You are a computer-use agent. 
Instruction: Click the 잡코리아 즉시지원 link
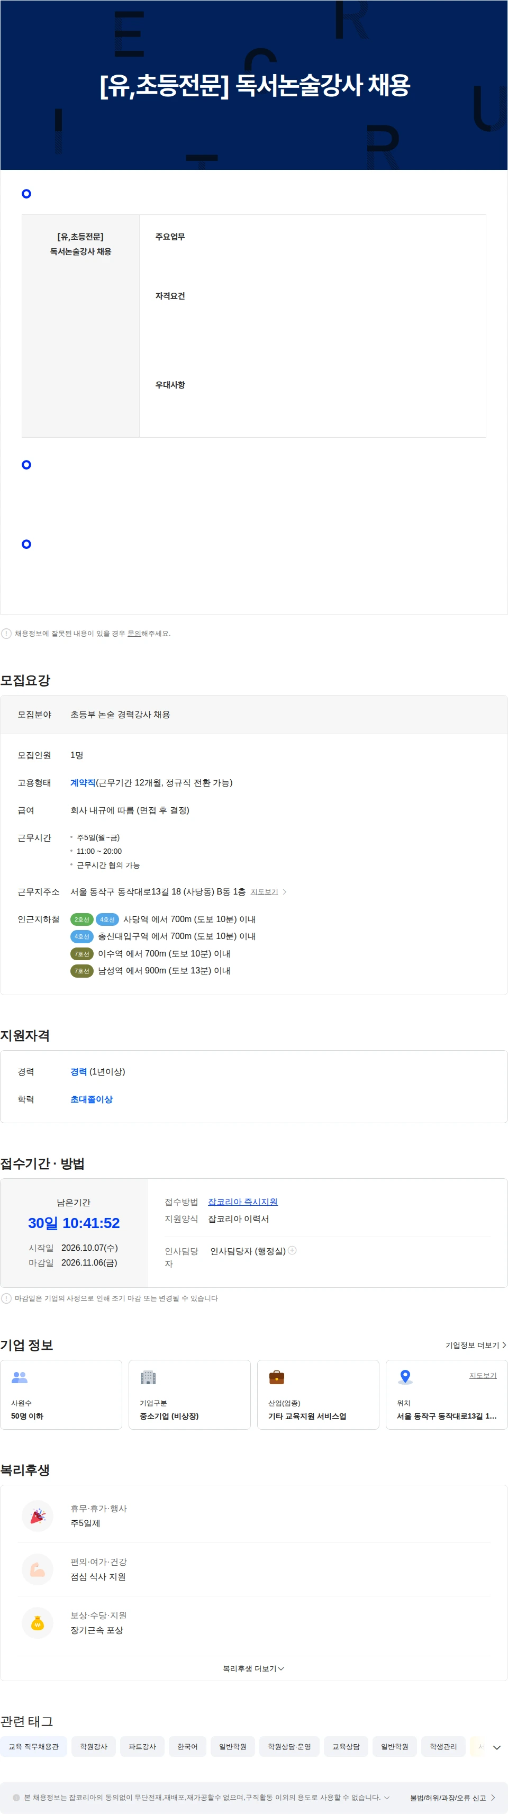click(x=243, y=1202)
